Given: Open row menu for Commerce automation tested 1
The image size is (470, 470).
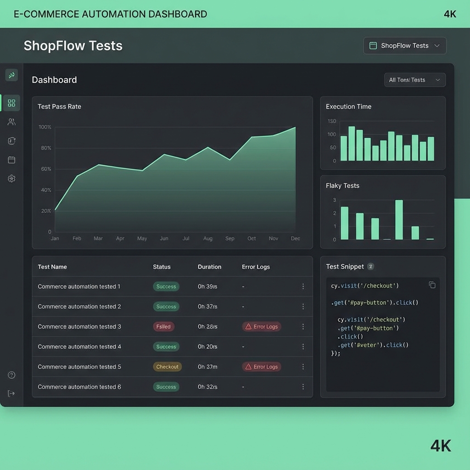Looking at the screenshot, I should 303,286.
